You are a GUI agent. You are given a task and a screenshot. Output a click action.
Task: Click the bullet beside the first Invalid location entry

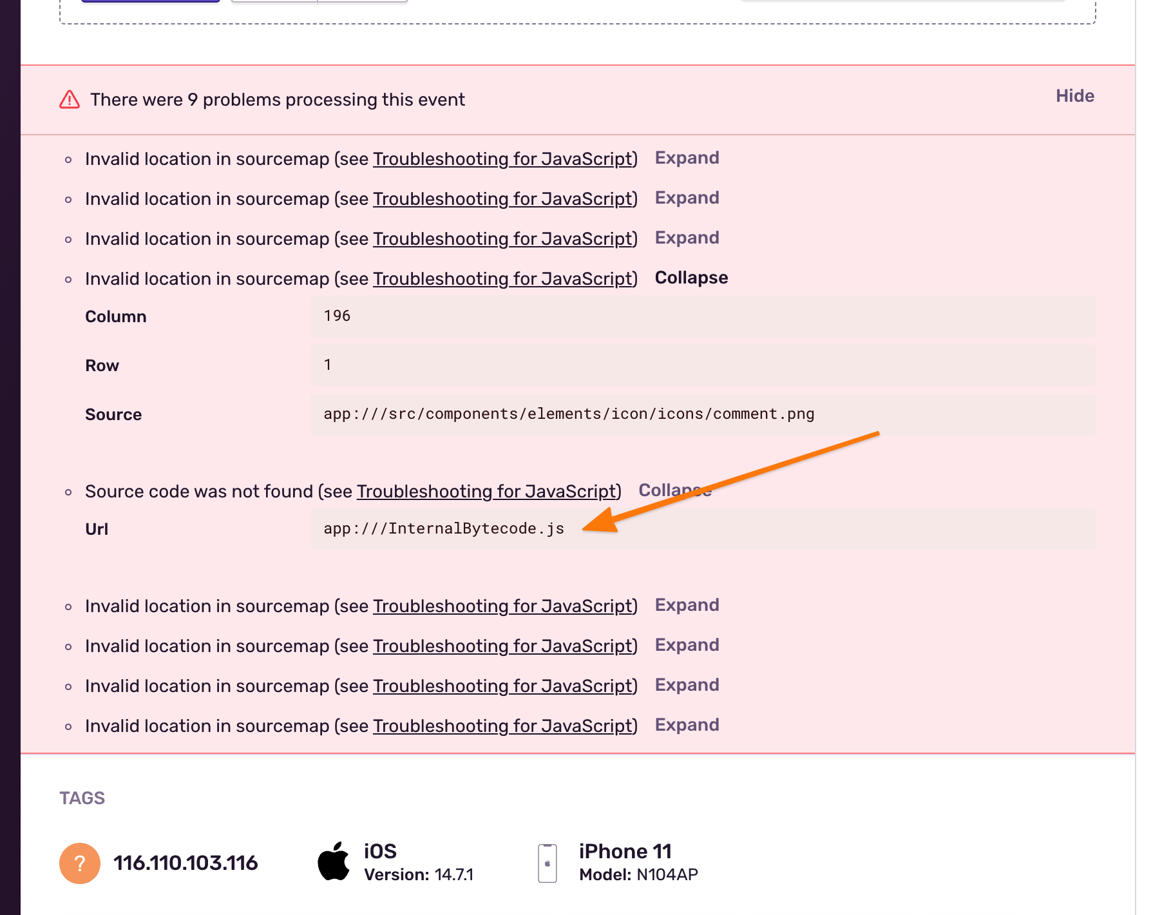pyautogui.click(x=68, y=159)
